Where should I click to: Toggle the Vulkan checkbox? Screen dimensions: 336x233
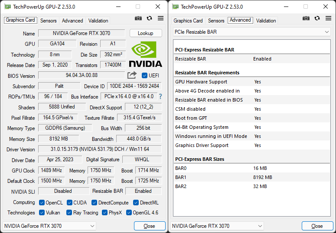click(42, 213)
